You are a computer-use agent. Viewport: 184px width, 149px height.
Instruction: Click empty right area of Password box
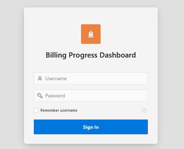click(x=117, y=95)
